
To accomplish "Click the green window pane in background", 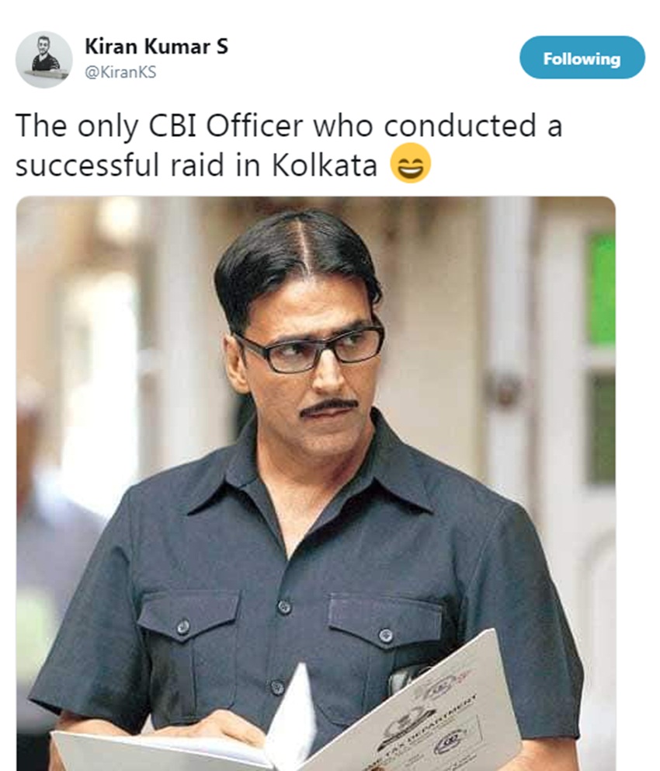I will tap(601, 288).
